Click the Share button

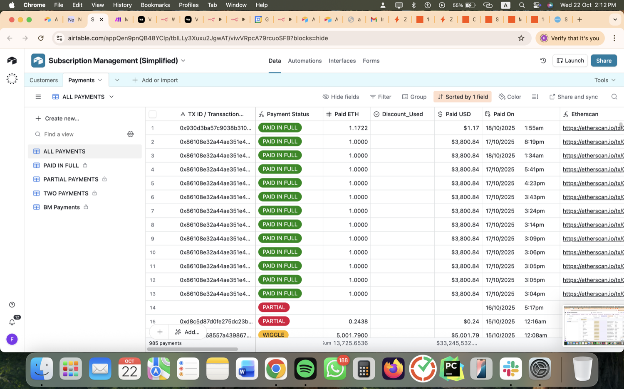coord(604,61)
